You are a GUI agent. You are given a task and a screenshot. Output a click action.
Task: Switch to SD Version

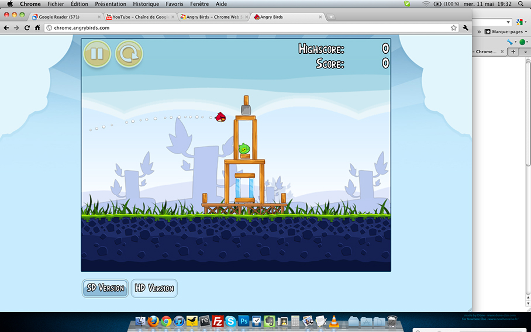pyautogui.click(x=105, y=288)
